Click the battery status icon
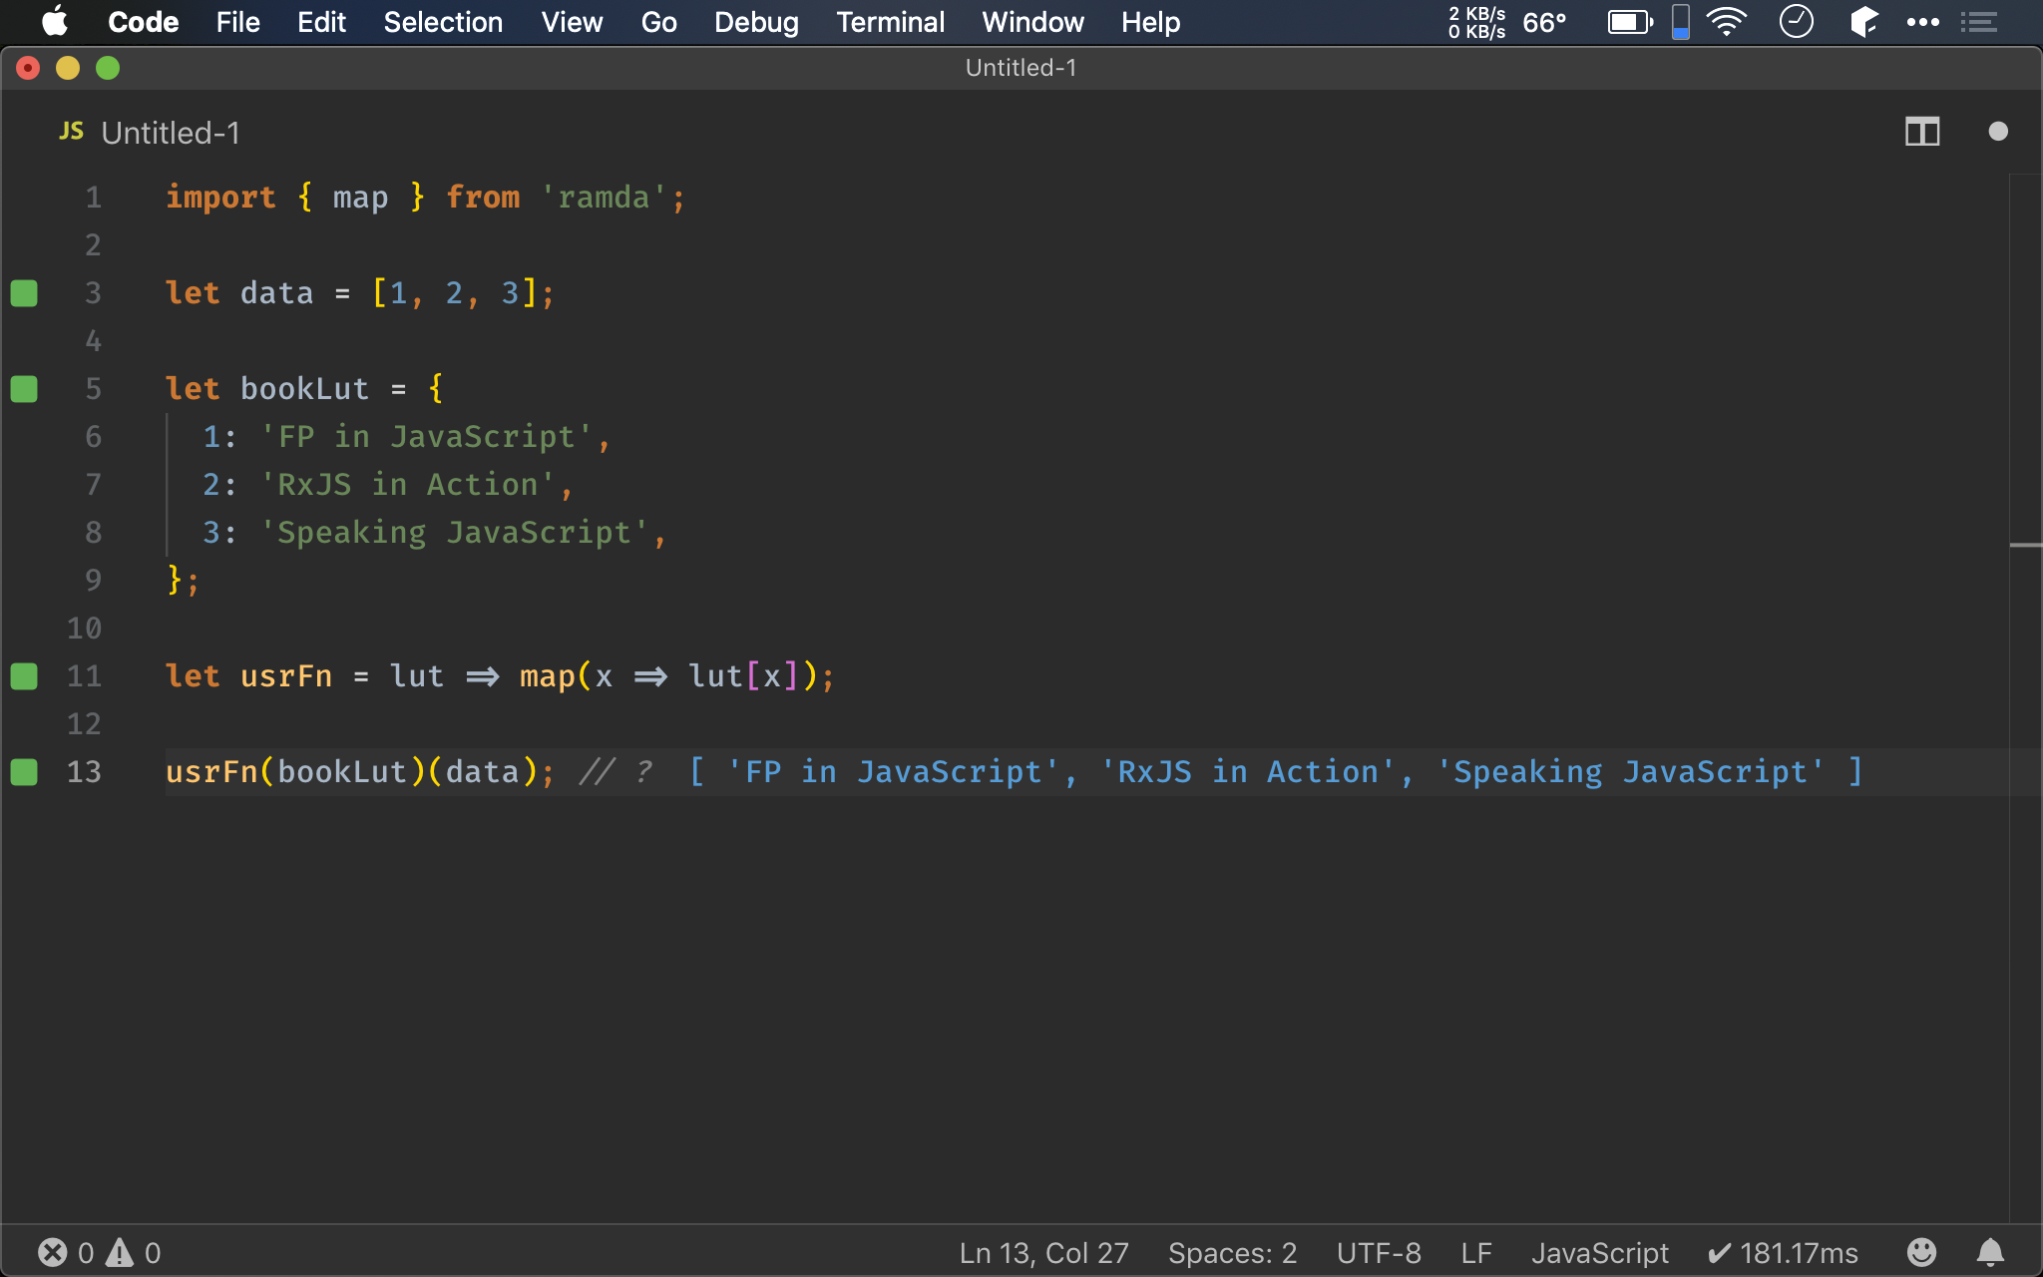This screenshot has height=1277, width=2043. (x=1630, y=22)
